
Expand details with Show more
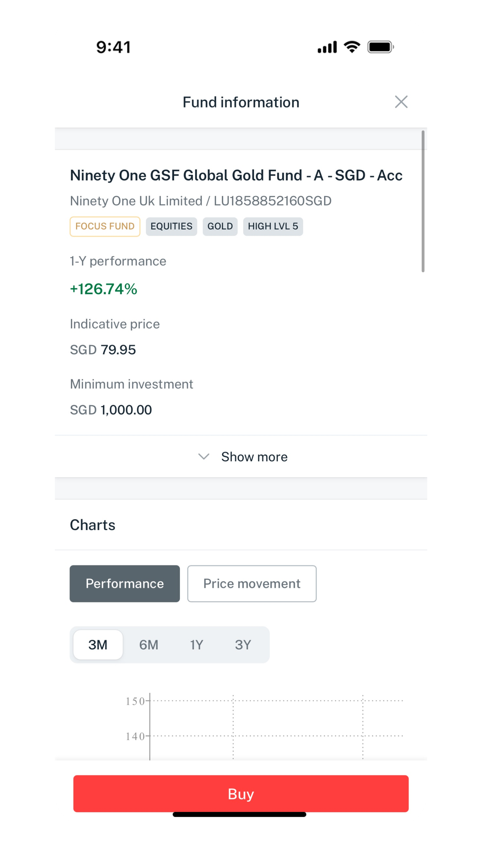point(254,457)
